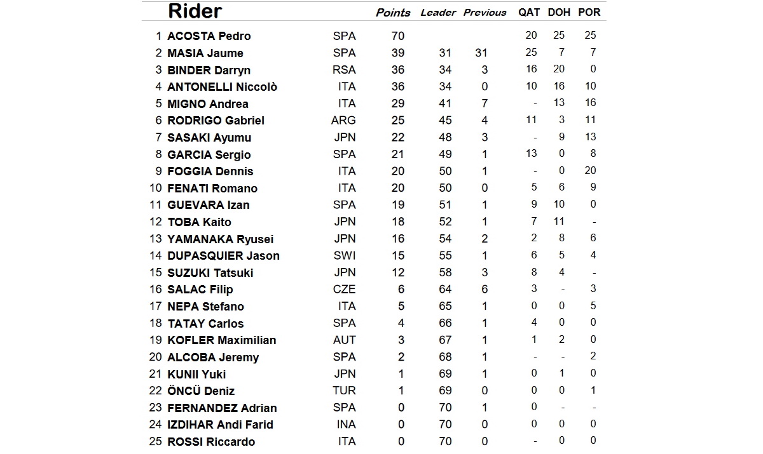The width and height of the screenshot is (763, 454).
Task: Click the QAT race column header
Action: tap(530, 13)
